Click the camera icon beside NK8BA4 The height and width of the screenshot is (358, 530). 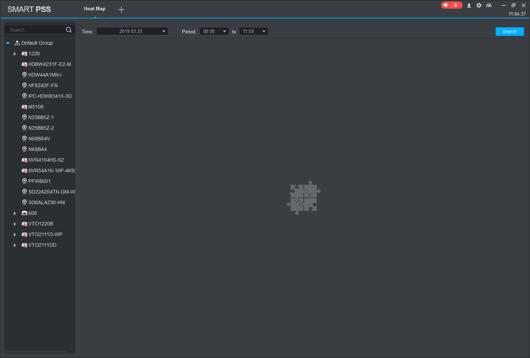pyautogui.click(x=24, y=149)
